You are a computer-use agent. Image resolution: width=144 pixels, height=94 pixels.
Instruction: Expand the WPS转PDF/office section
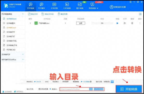(x=13, y=60)
